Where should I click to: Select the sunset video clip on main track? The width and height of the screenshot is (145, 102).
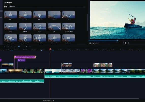(14, 71)
